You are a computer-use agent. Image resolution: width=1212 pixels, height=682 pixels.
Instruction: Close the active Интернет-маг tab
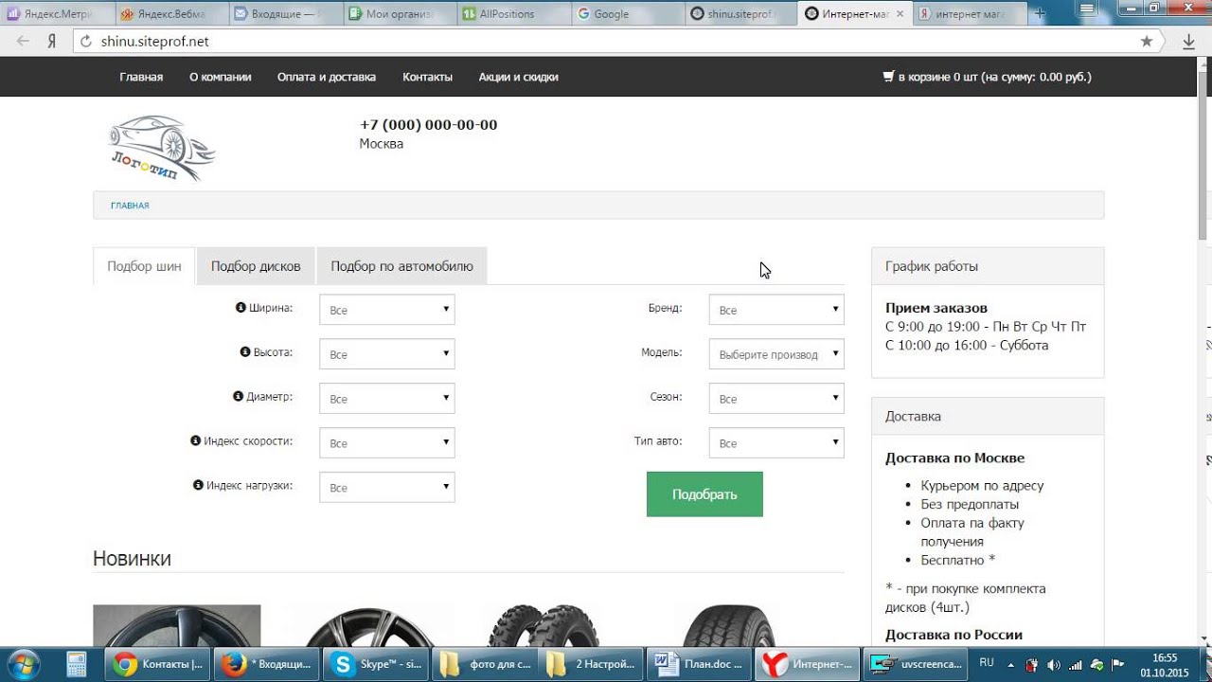click(899, 14)
